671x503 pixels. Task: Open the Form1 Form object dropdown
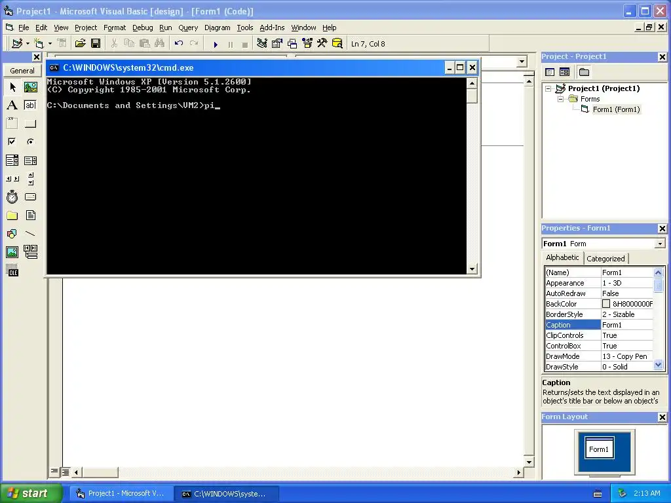(660, 244)
